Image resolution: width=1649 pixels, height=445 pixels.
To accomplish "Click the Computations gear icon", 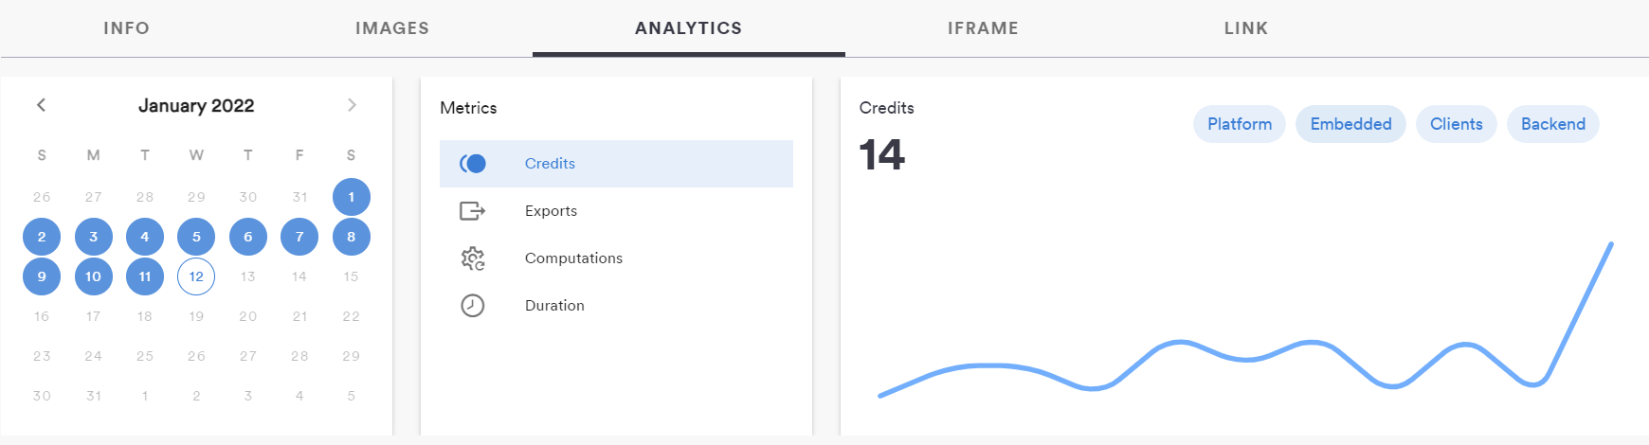I will click(472, 258).
